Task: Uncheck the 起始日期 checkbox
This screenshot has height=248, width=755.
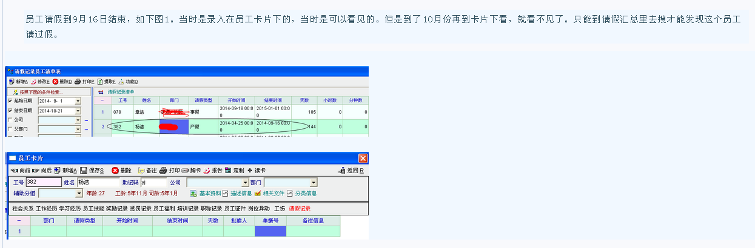Action: 10,101
